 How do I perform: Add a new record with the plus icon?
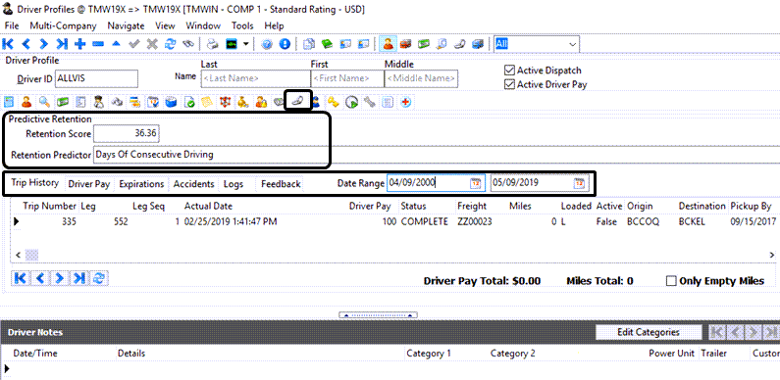pos(79,44)
